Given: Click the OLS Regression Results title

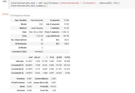Looking at the screenshot, I should point(20,16).
